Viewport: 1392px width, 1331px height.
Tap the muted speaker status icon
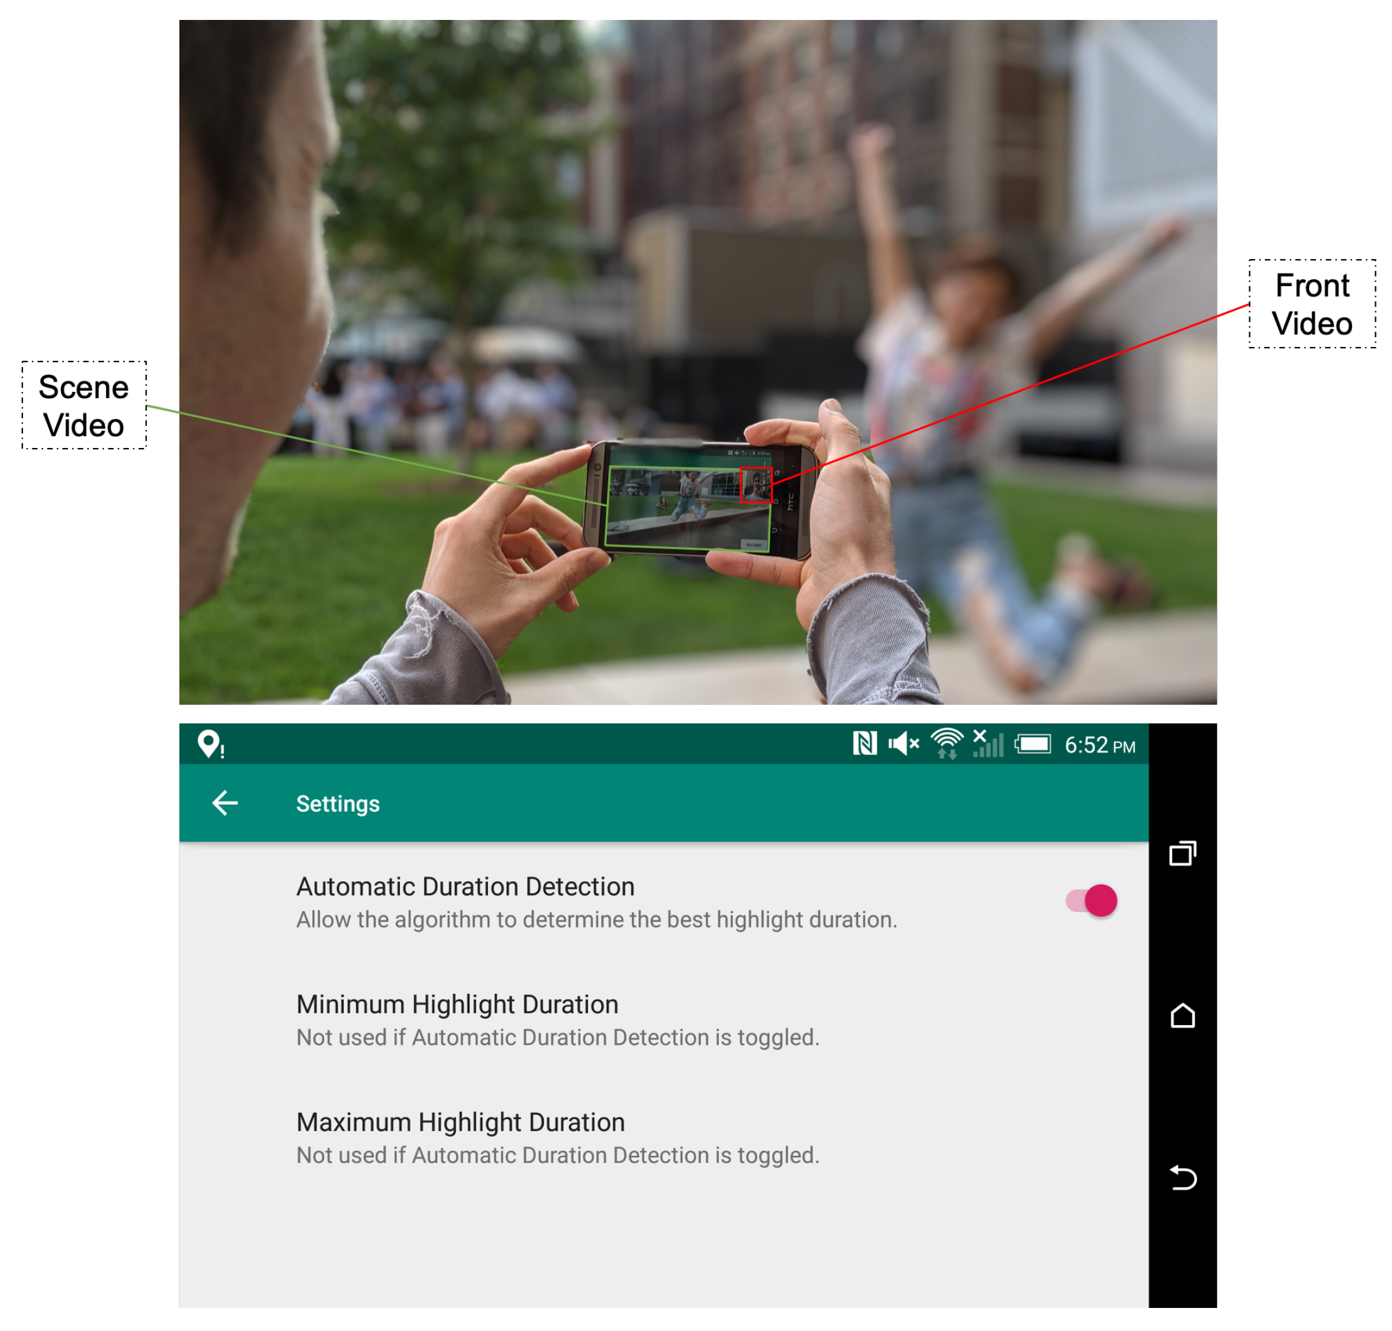[903, 743]
